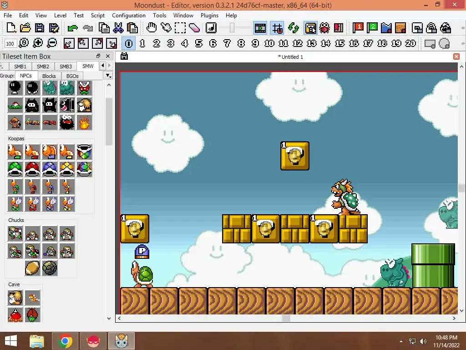Select the hand scroll tool
The width and height of the screenshot is (466, 350).
[x=152, y=28]
